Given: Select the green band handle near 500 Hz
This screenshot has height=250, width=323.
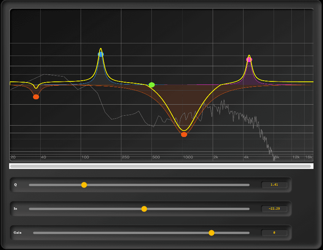Looking at the screenshot, I should point(152,85).
